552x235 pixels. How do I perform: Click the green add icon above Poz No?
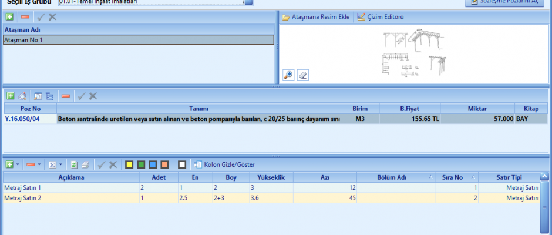(10, 96)
